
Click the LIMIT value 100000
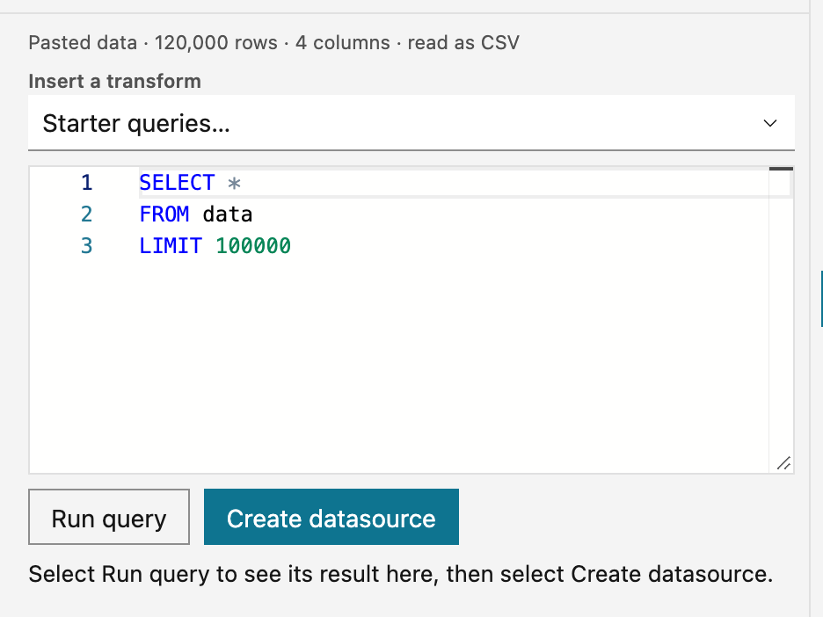pos(253,245)
